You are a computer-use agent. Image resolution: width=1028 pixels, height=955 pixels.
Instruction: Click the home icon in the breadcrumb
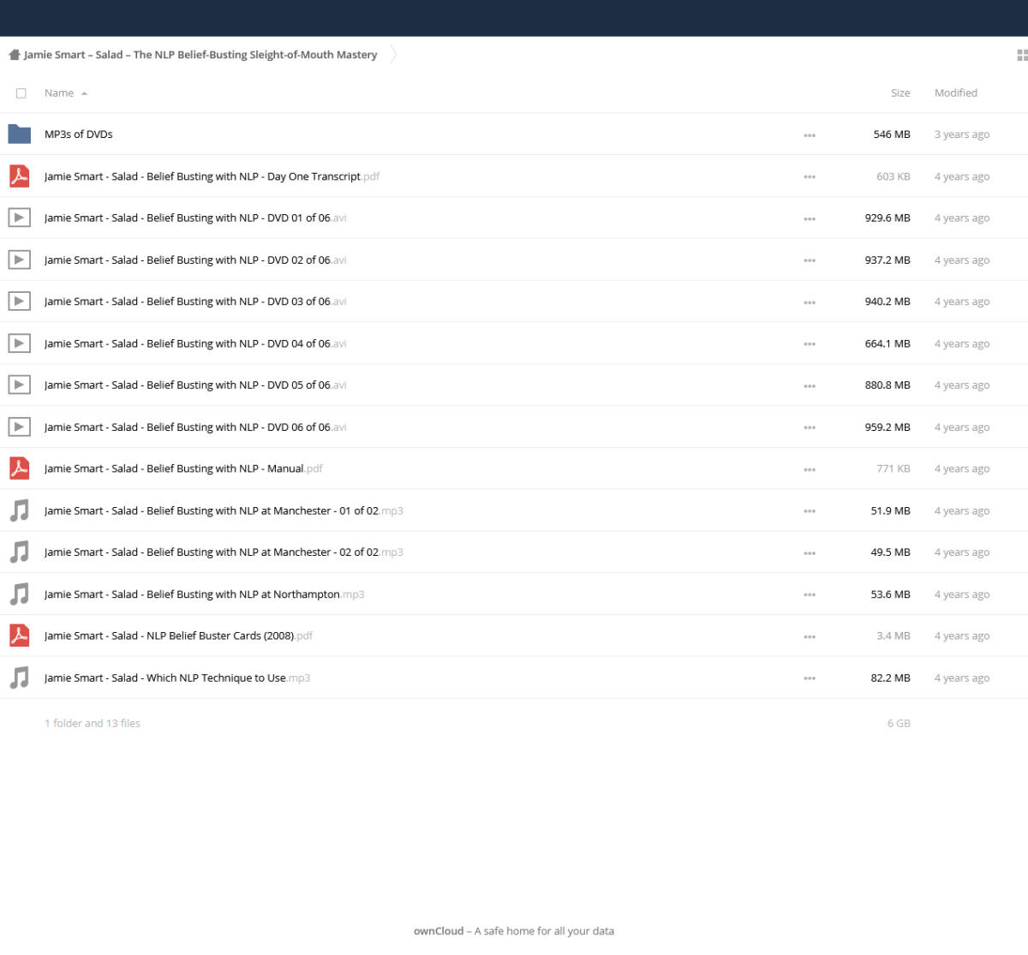pyautogui.click(x=15, y=55)
